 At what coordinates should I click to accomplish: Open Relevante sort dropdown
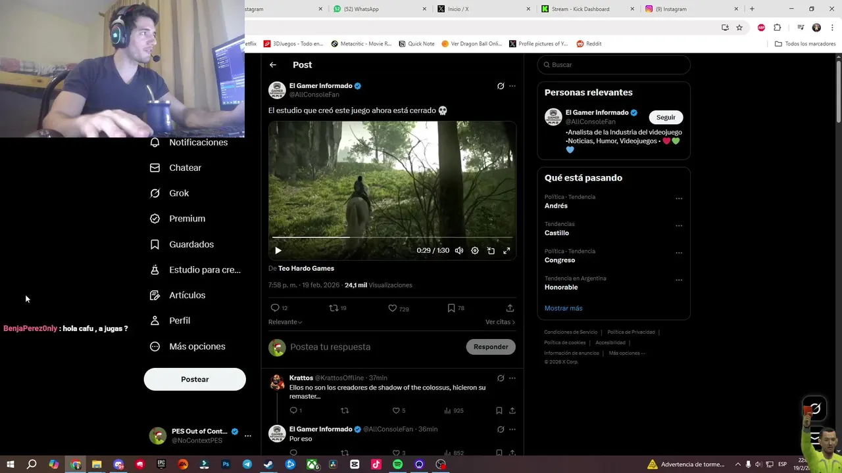[x=285, y=322]
